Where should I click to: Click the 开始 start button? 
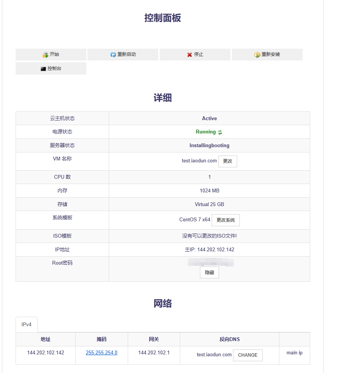click(51, 54)
